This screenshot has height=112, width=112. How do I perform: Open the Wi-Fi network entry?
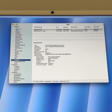coord(16,71)
